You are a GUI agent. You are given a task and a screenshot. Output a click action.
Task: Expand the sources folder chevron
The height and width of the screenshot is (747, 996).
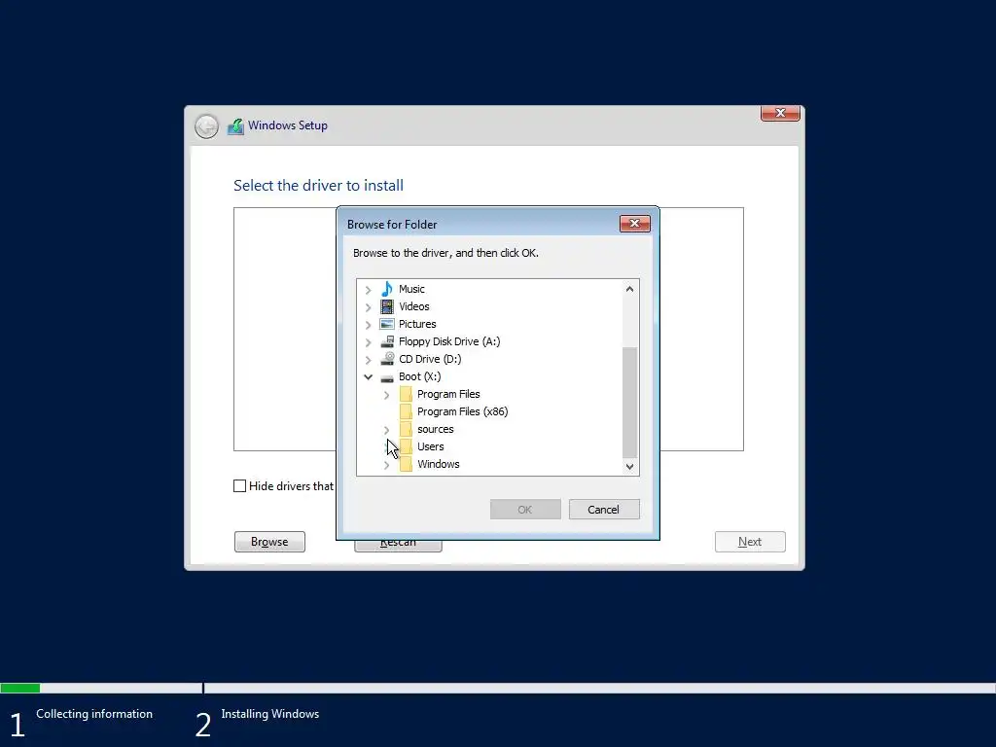point(386,430)
